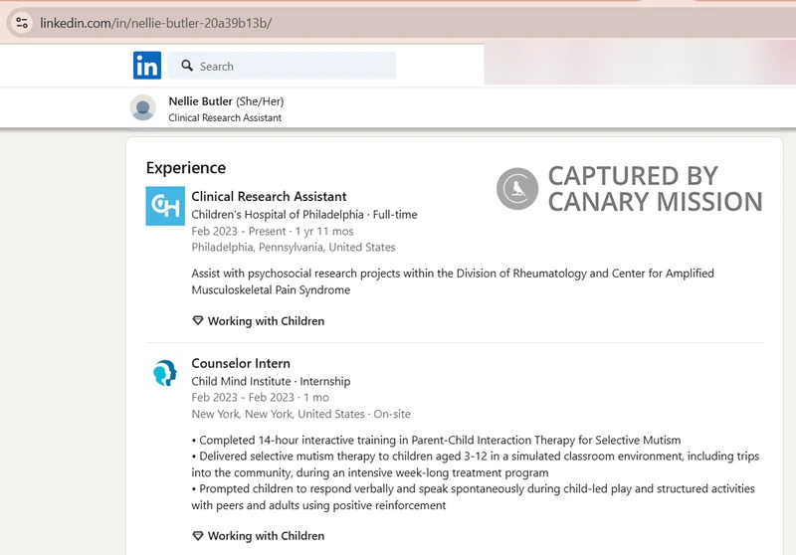Open Working with Children skill under Counselor Intern
This screenshot has width=796, height=555.
[266, 536]
